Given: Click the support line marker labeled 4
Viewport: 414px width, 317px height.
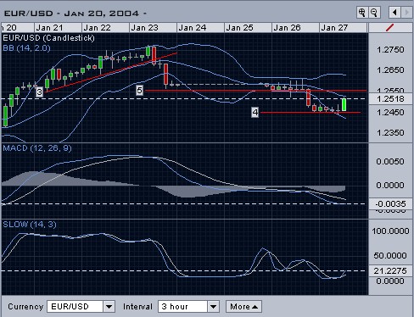Looking at the screenshot, I should click(x=255, y=113).
